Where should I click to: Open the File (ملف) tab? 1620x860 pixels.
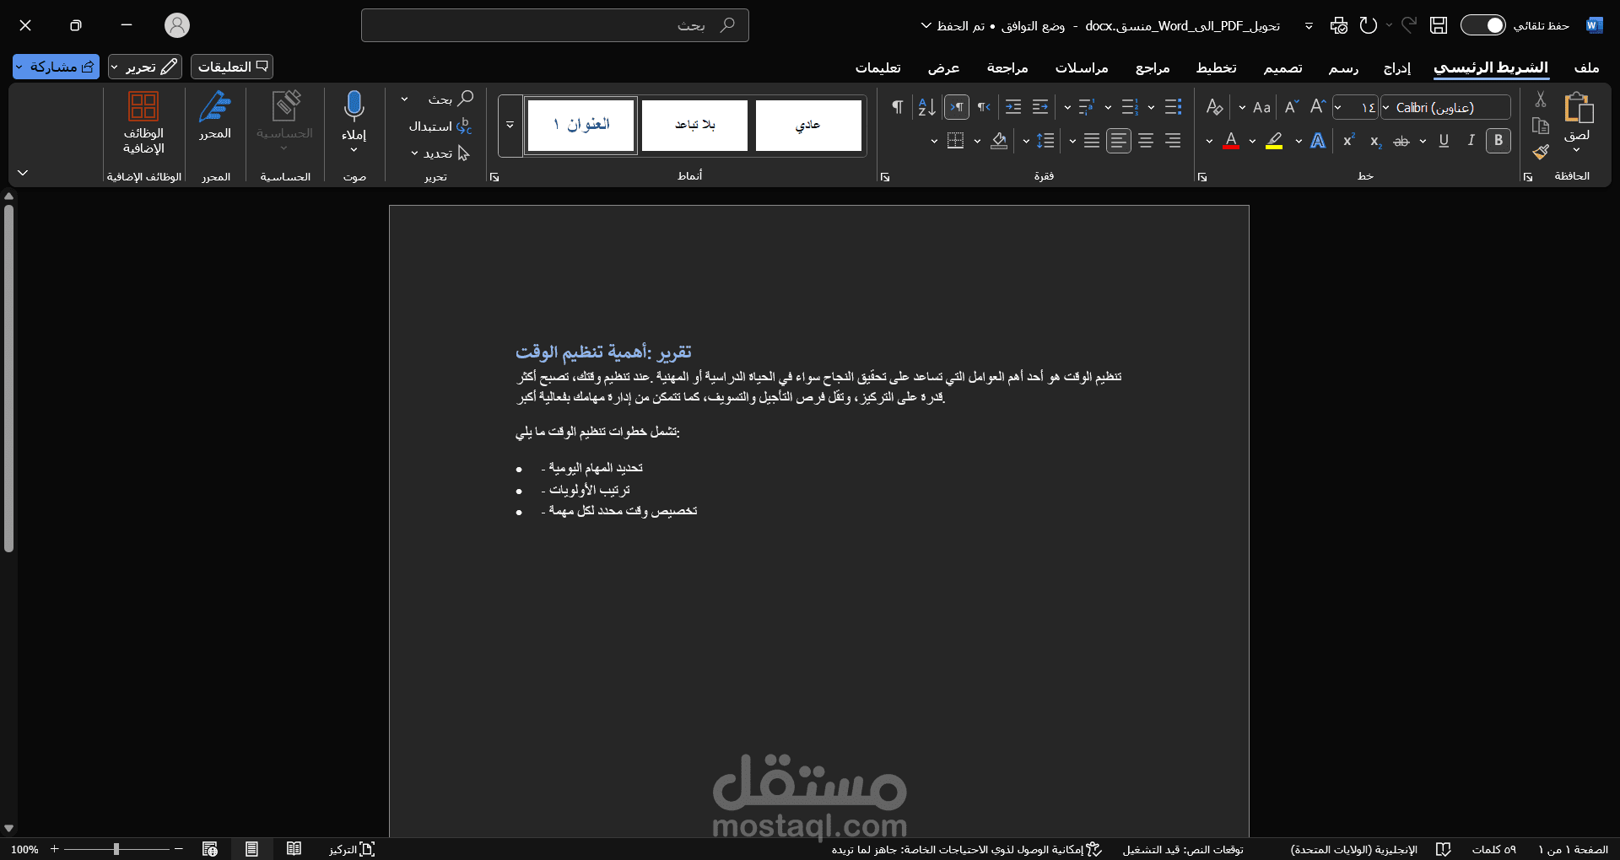click(1586, 67)
